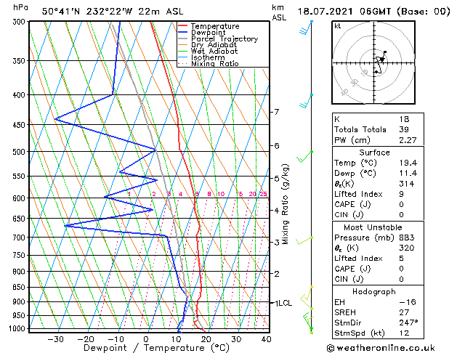Click the green wind barb at 500 hPa
Image resolution: width=457 pixels, height=353 pixels.
305,157
